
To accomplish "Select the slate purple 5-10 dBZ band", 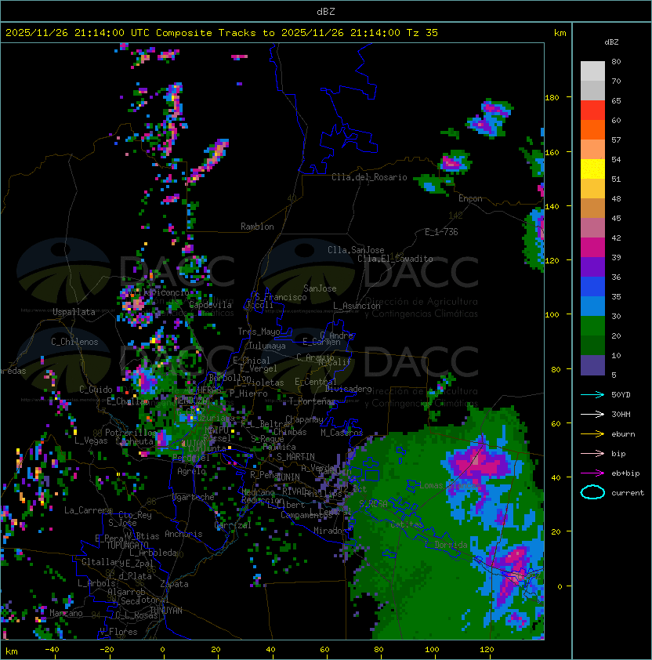I will pos(592,365).
